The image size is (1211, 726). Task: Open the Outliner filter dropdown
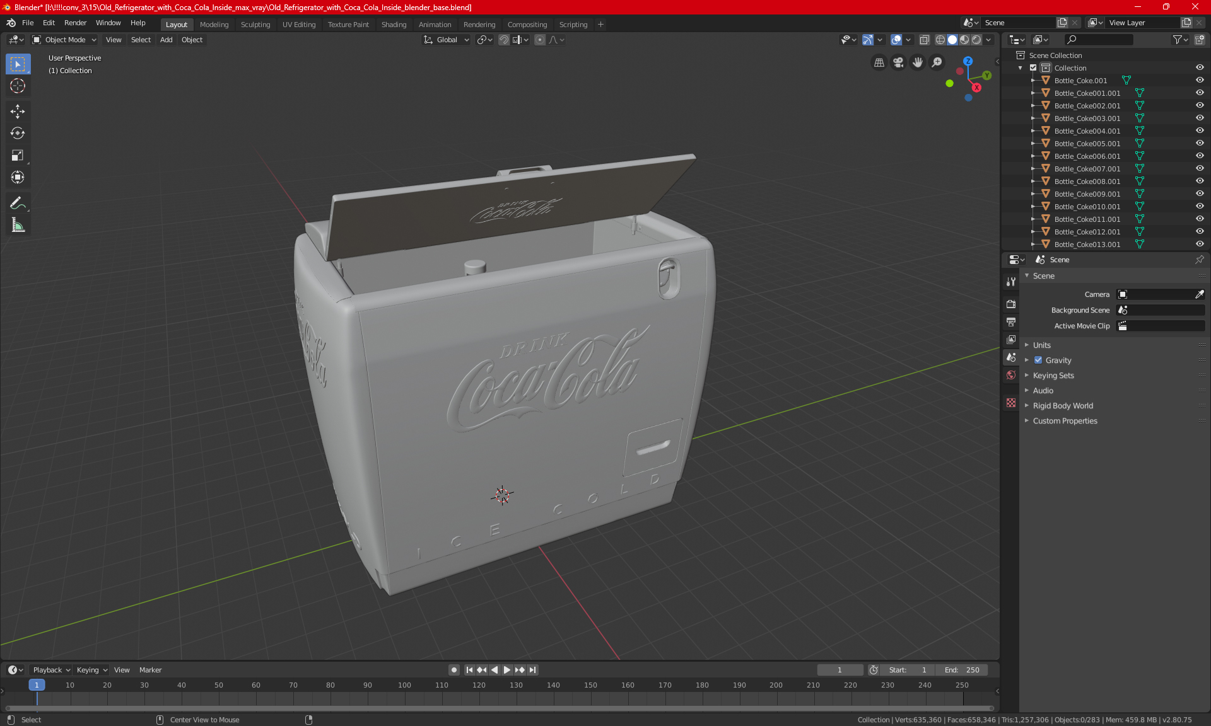coord(1179,40)
